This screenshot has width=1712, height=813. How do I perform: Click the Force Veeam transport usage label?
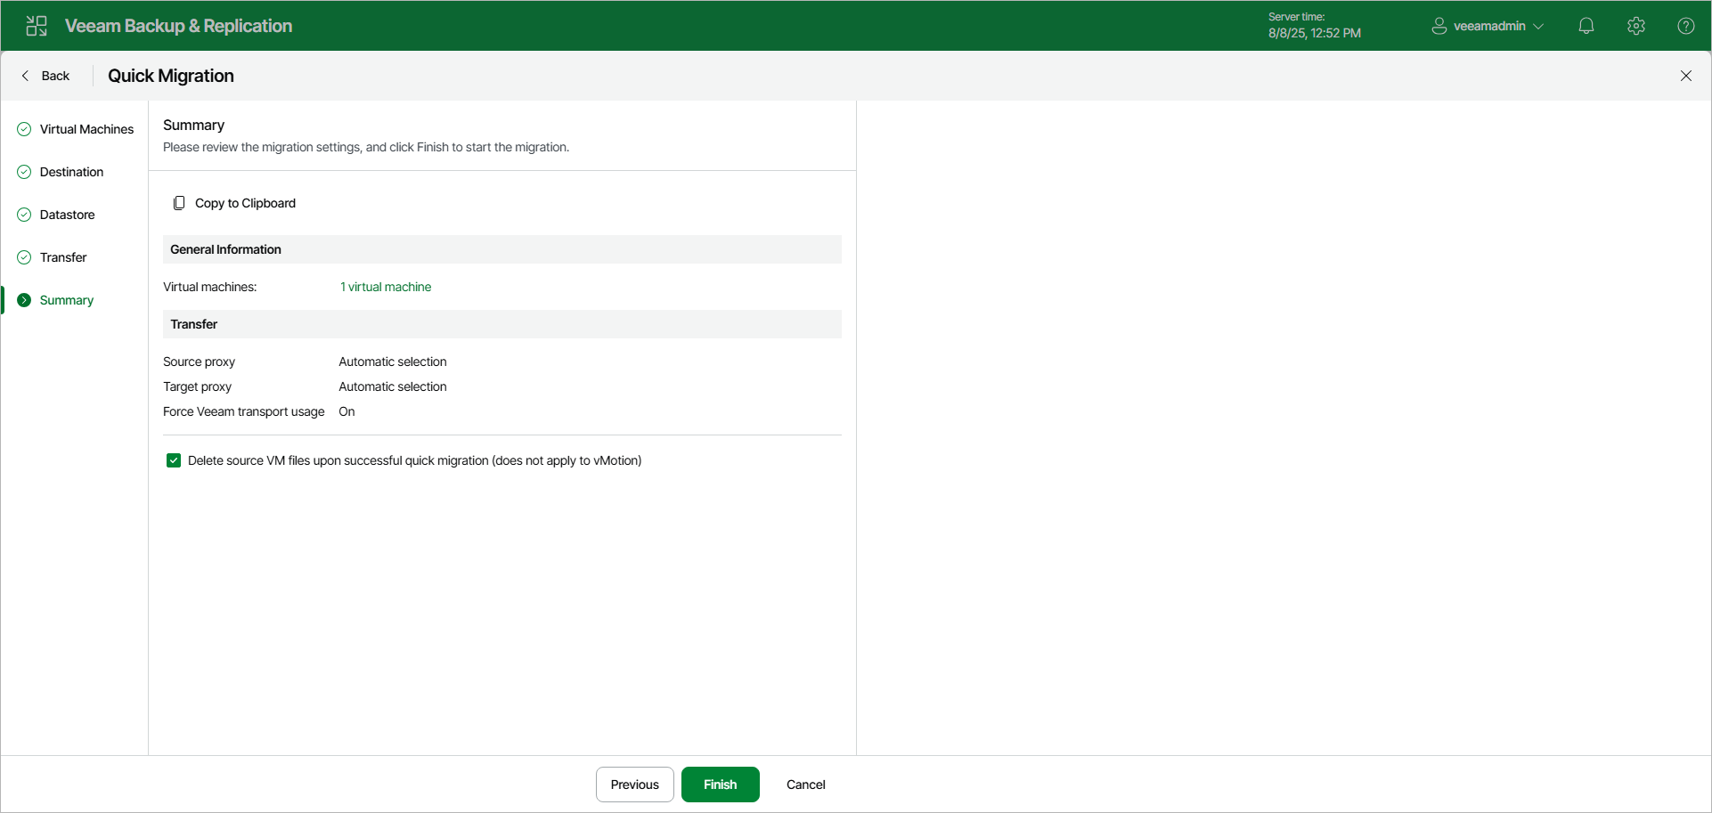(x=243, y=411)
